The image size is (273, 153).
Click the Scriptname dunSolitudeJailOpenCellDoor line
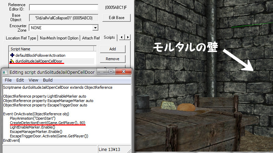(58, 87)
